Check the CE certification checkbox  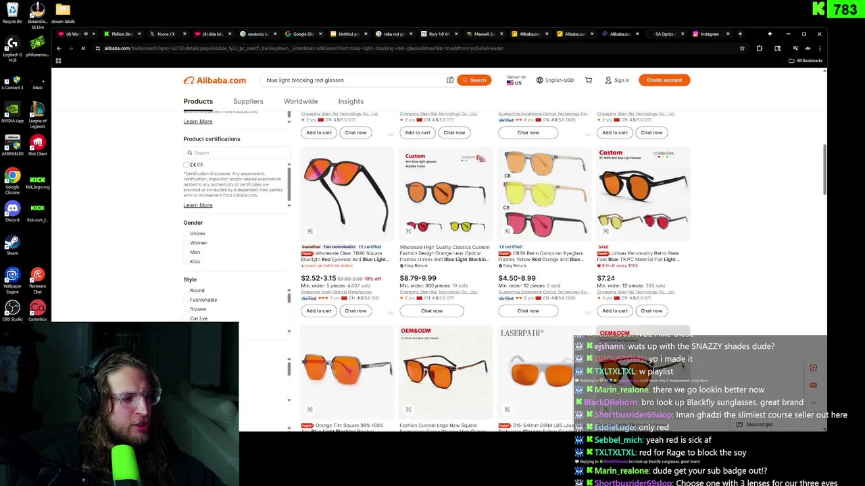click(187, 165)
